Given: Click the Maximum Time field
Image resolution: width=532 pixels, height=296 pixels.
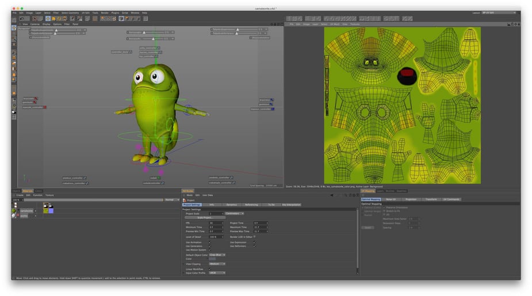Looking at the screenshot, I should (x=261, y=227).
